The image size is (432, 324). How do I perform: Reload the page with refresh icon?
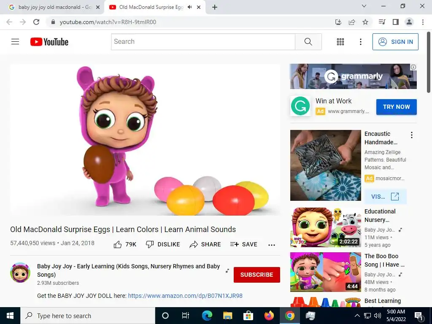[36, 22]
